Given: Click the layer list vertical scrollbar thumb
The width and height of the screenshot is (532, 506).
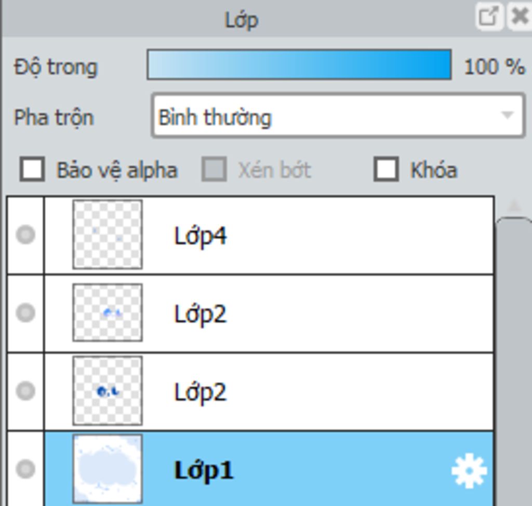Looking at the screenshot, I should [x=514, y=362].
